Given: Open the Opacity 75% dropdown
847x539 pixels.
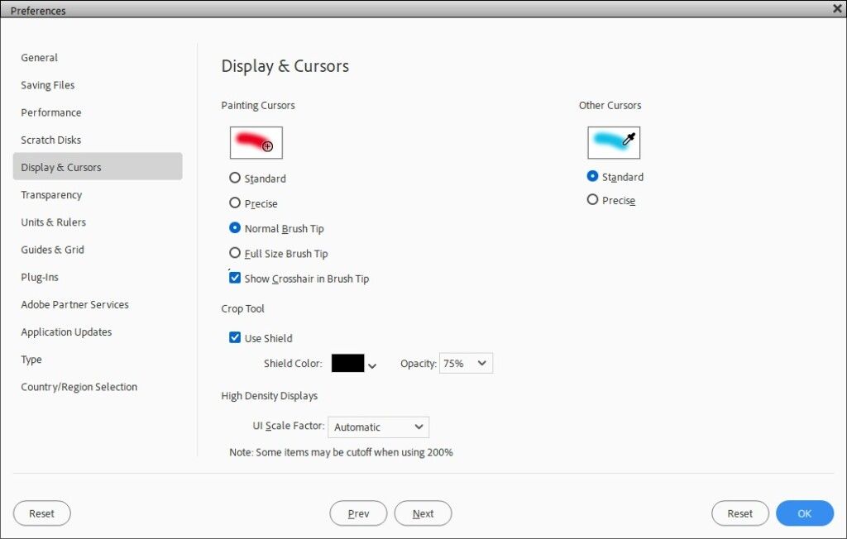Looking at the screenshot, I should (x=466, y=363).
